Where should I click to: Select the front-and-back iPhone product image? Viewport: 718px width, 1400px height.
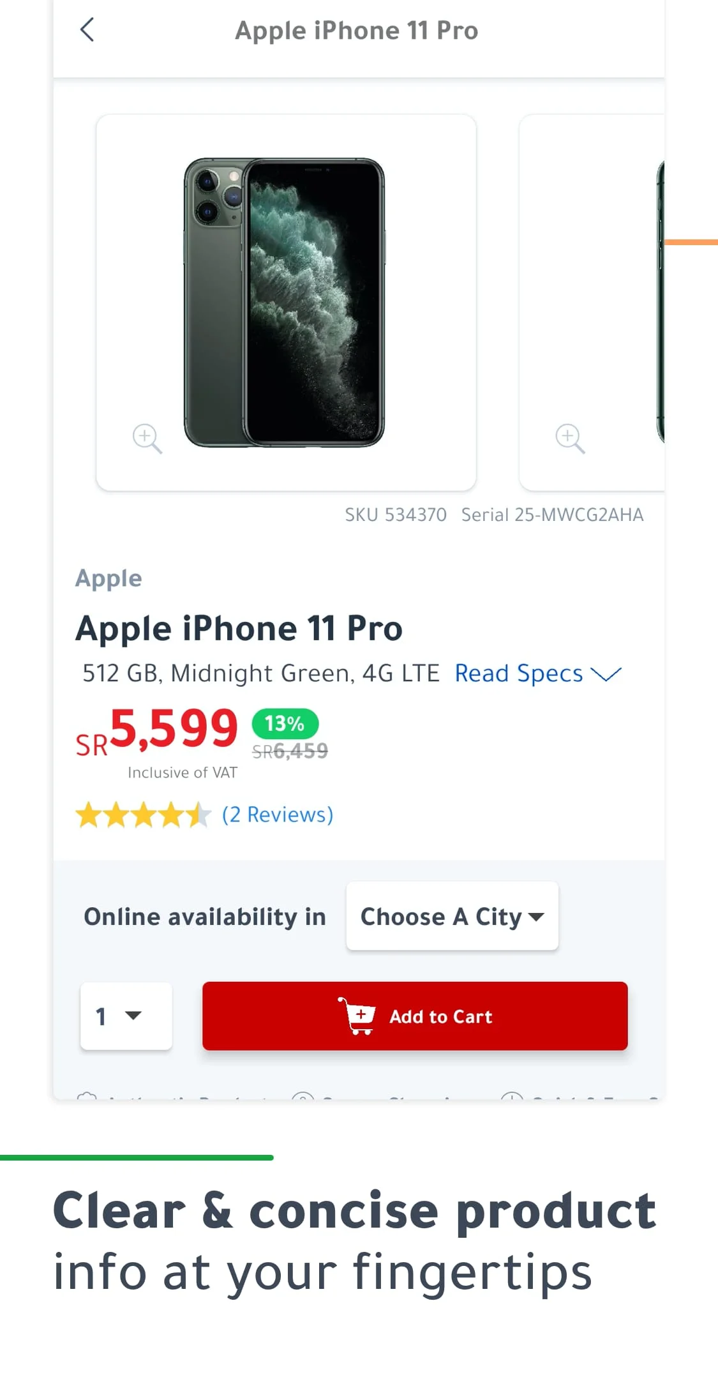coord(285,302)
